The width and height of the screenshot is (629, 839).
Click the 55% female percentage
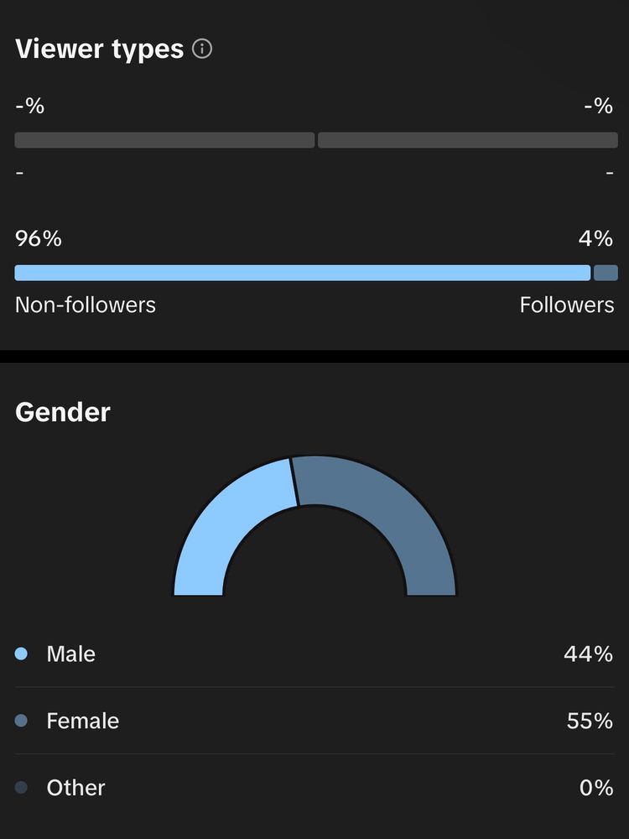[590, 721]
